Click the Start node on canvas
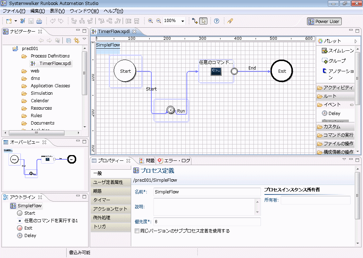 pyautogui.click(x=125, y=71)
